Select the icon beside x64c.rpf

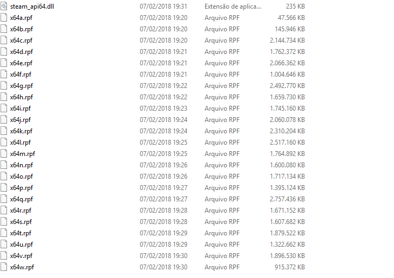(x=4, y=40)
